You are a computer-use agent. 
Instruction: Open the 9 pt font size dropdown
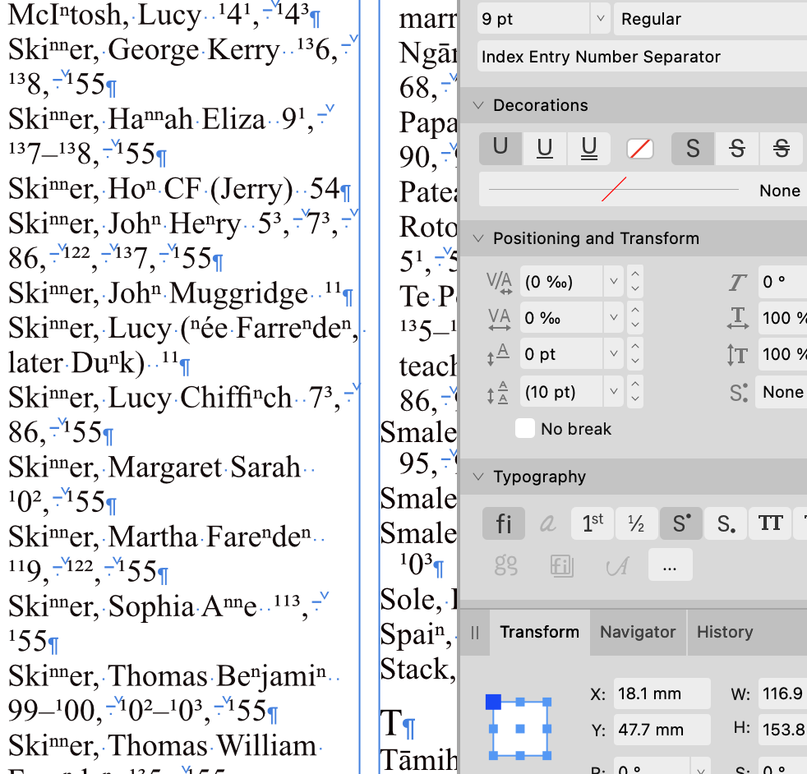(598, 19)
